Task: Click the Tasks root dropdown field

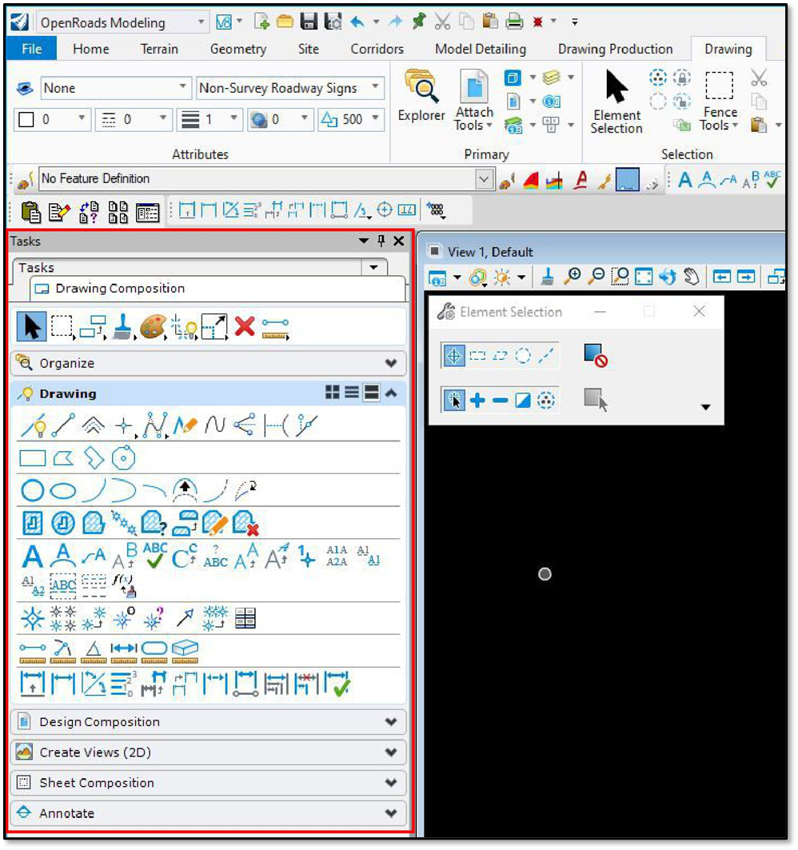Action: (x=200, y=267)
